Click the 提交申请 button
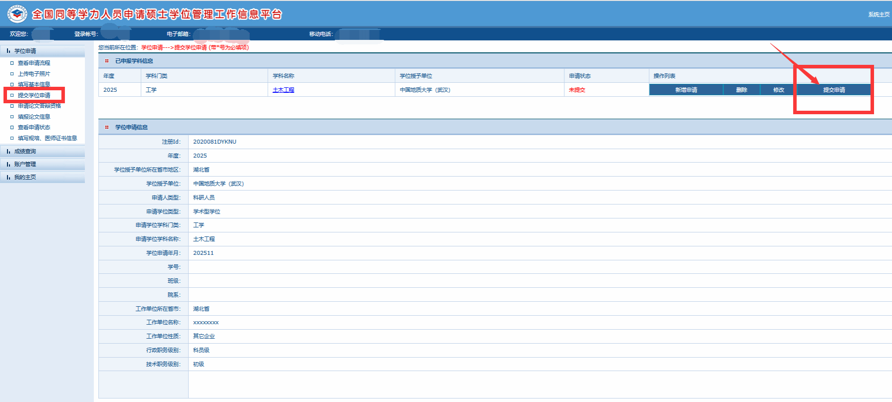The width and height of the screenshot is (892, 402). 834,90
